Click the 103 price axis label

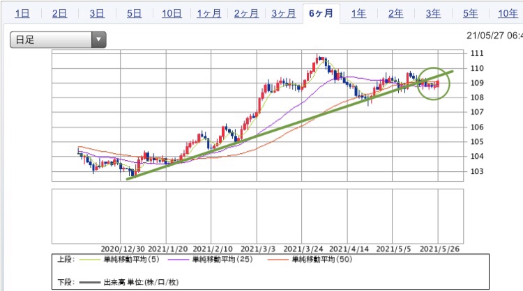[x=477, y=171]
